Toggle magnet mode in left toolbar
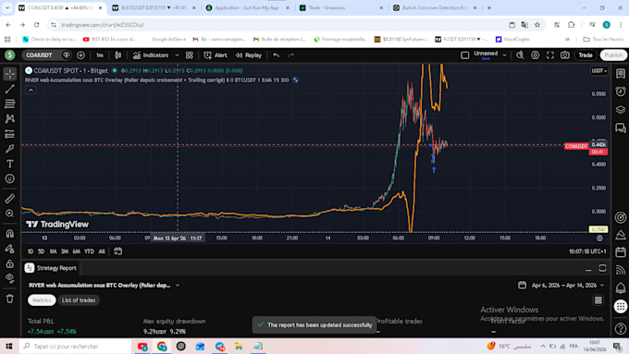 [x=9, y=233]
